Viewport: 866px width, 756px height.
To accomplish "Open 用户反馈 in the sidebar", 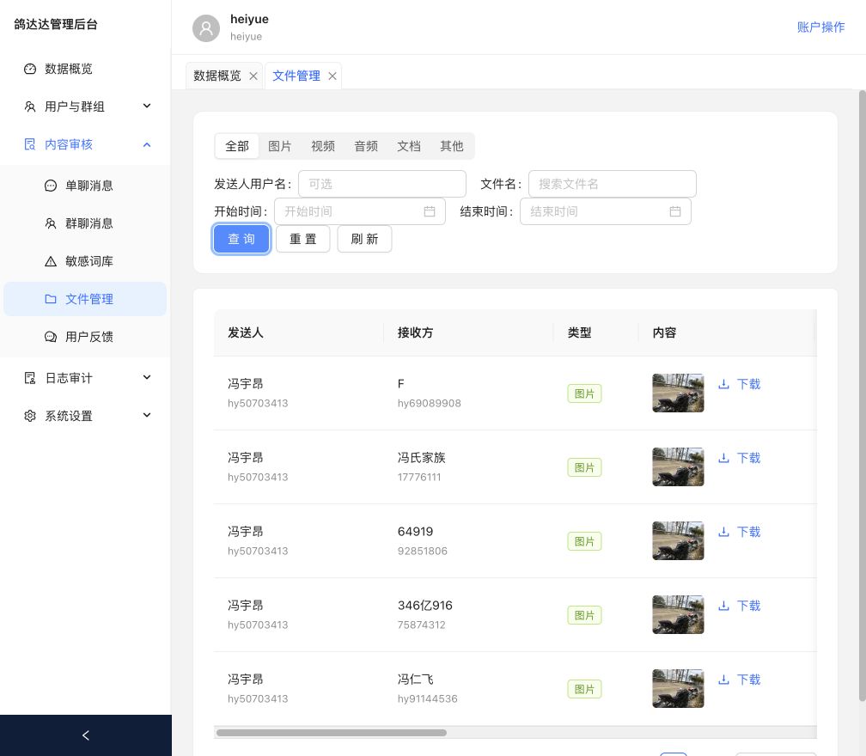I will [85, 336].
